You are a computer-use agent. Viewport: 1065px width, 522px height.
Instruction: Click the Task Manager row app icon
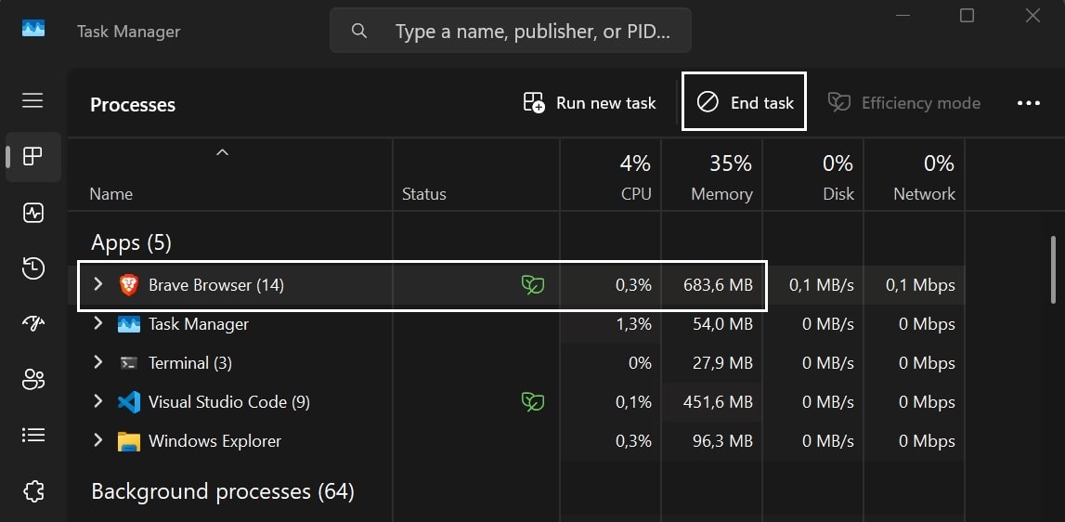(128, 324)
